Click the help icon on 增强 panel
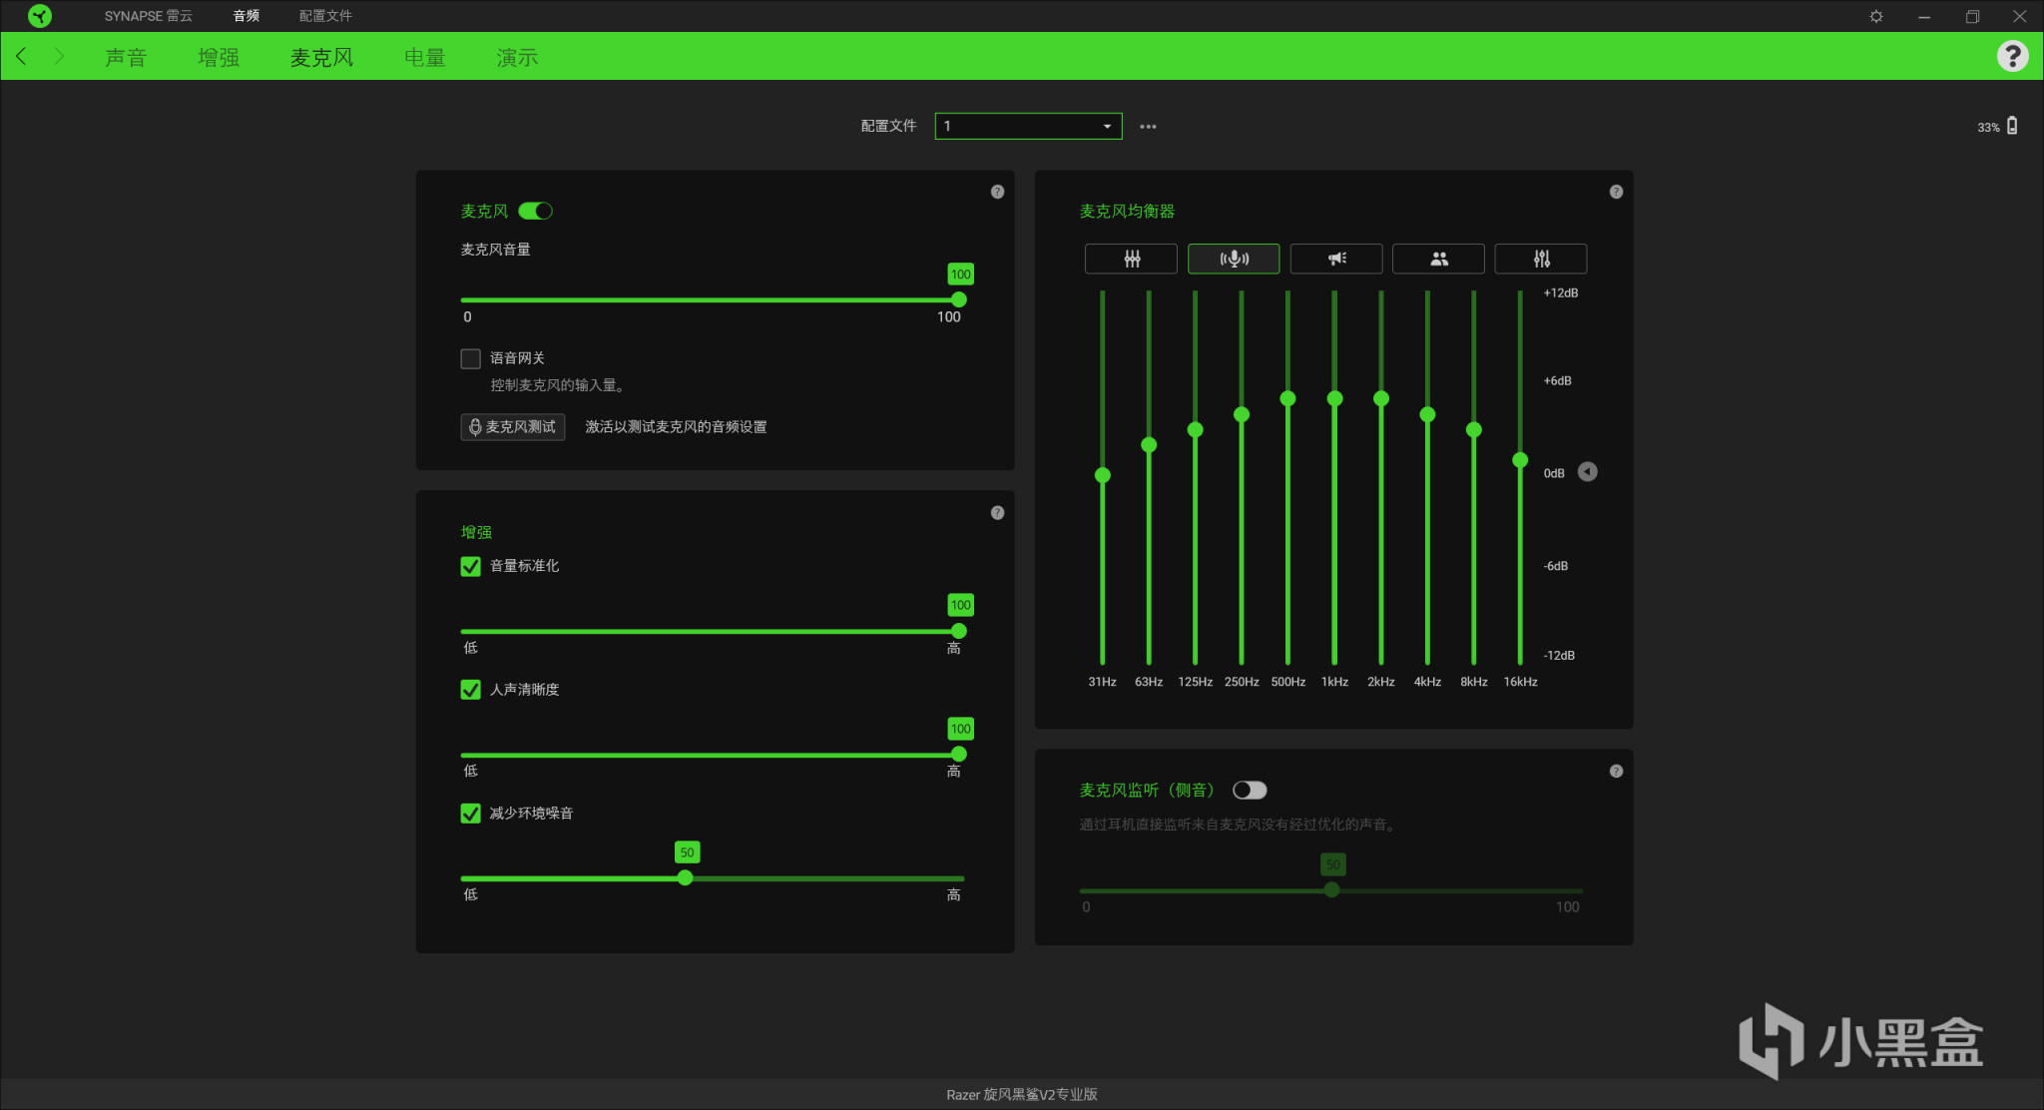This screenshot has height=1110, width=2044. click(997, 512)
